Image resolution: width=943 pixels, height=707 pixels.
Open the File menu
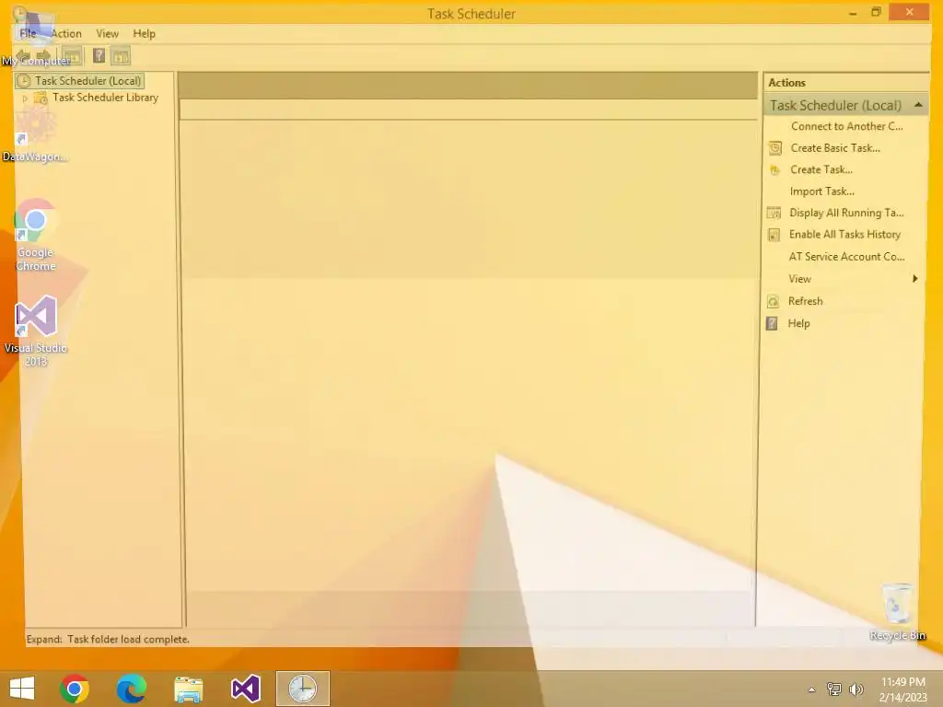coord(28,34)
